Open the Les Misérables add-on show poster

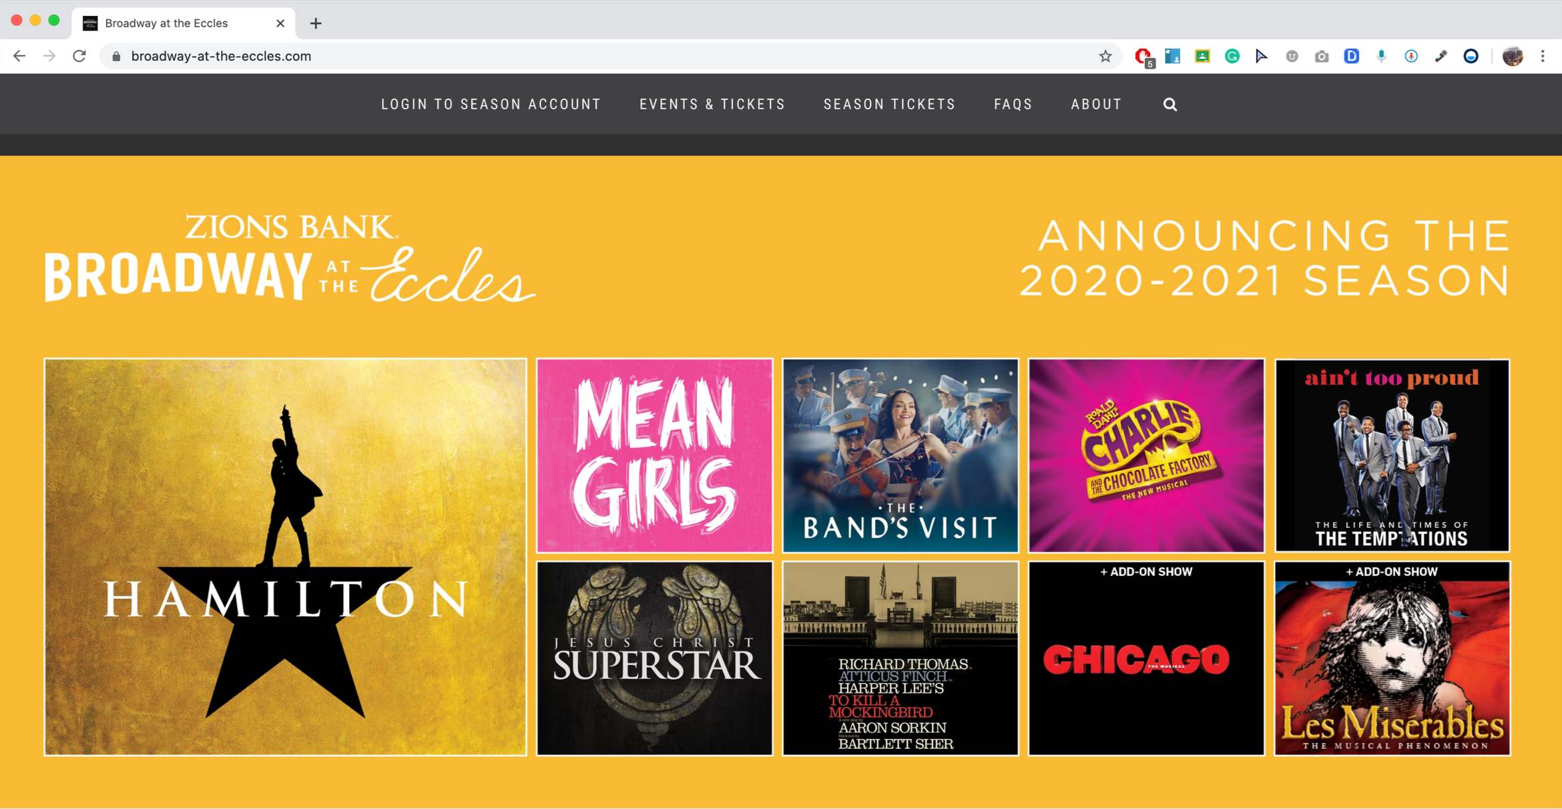[1392, 658]
